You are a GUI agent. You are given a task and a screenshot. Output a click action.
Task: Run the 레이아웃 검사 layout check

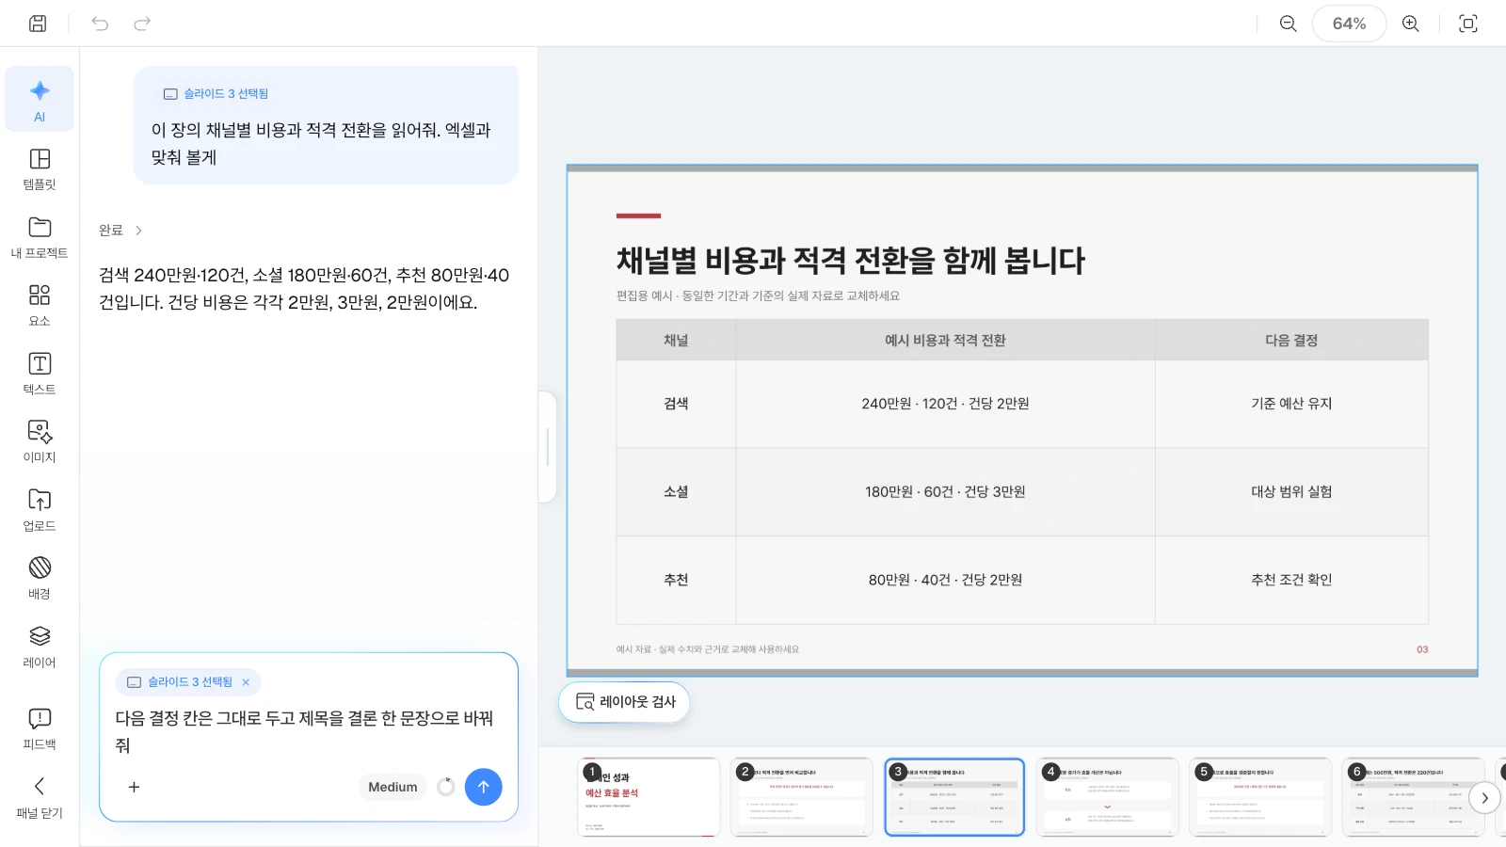pos(624,702)
